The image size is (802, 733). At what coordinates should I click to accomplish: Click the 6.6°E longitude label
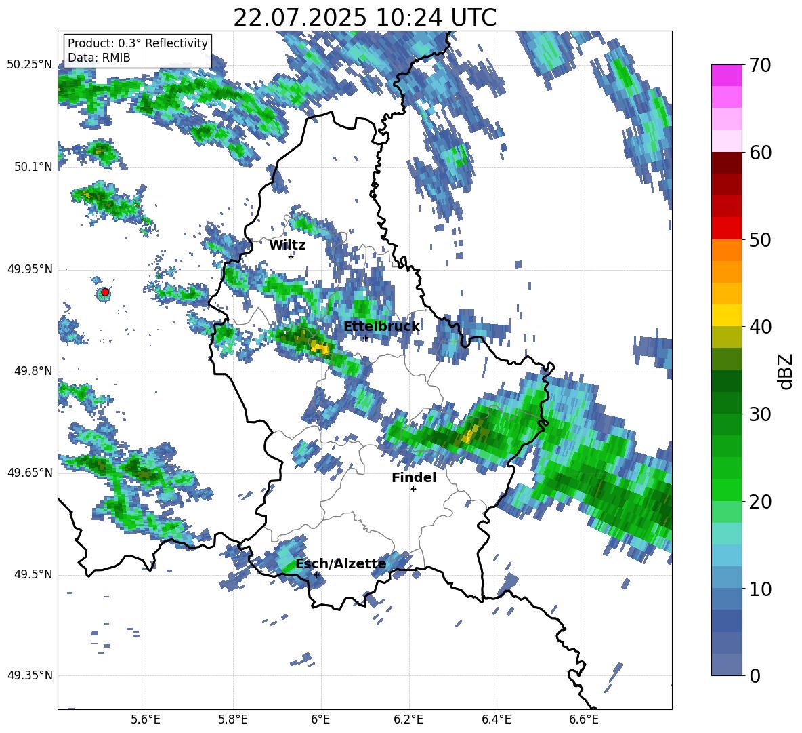584,719
